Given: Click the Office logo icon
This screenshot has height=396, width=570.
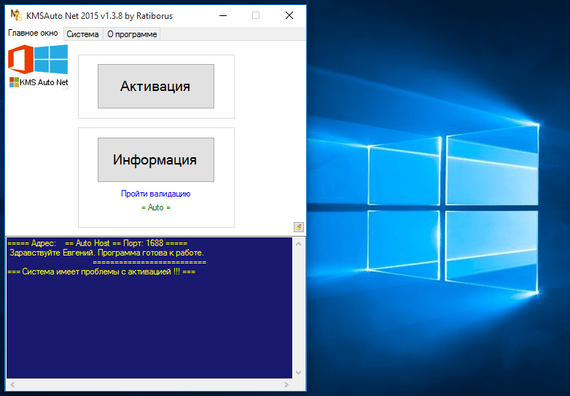Looking at the screenshot, I should 20,59.
